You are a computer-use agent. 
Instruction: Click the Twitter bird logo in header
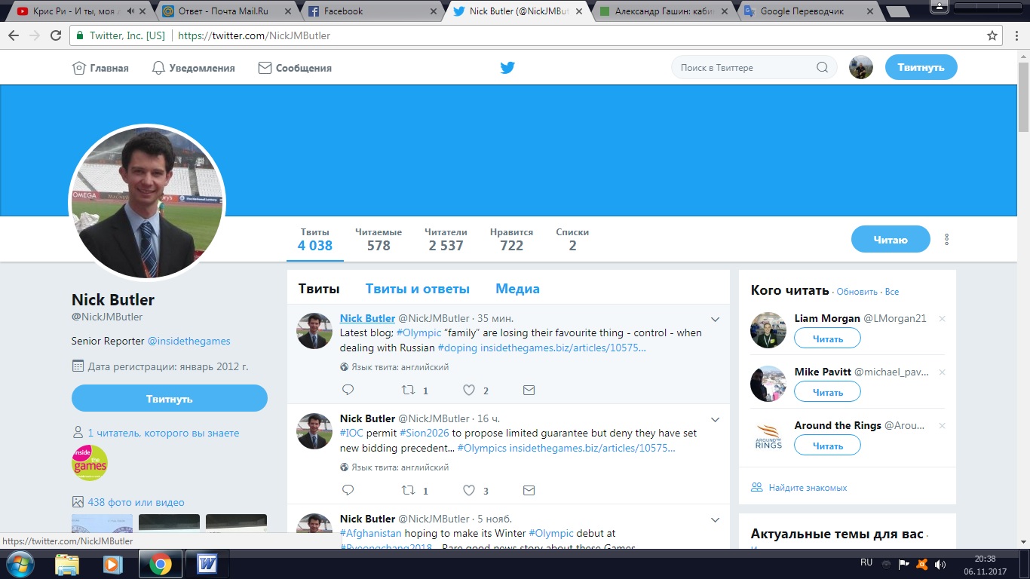click(507, 68)
